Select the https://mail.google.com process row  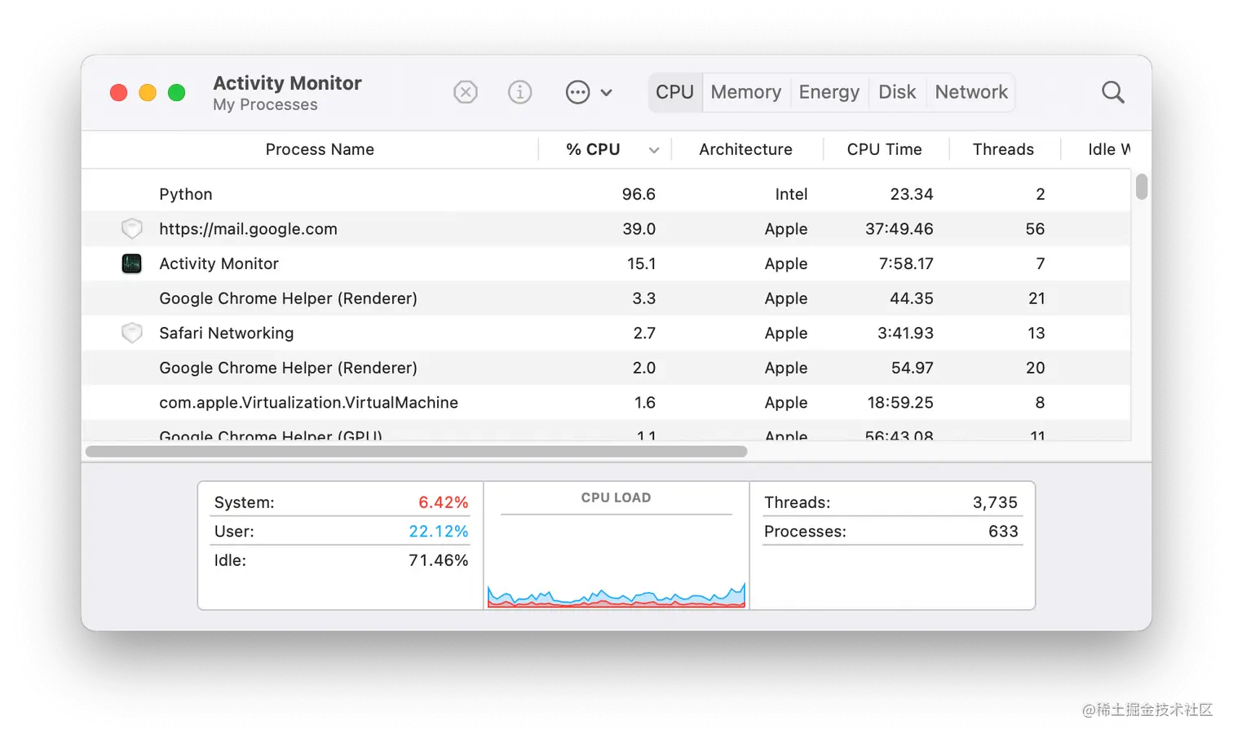pyautogui.click(x=607, y=228)
